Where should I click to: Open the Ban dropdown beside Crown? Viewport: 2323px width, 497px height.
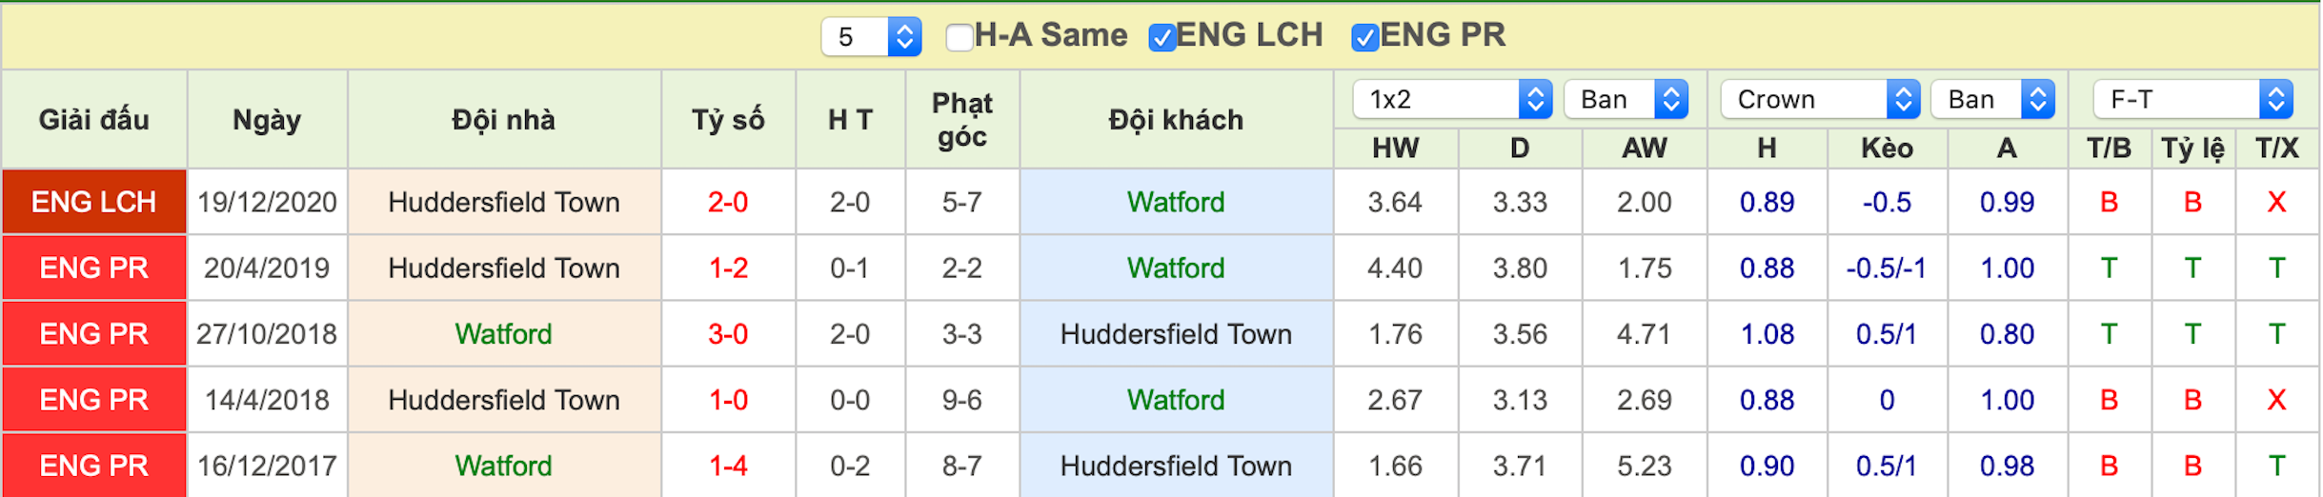coord(1992,99)
